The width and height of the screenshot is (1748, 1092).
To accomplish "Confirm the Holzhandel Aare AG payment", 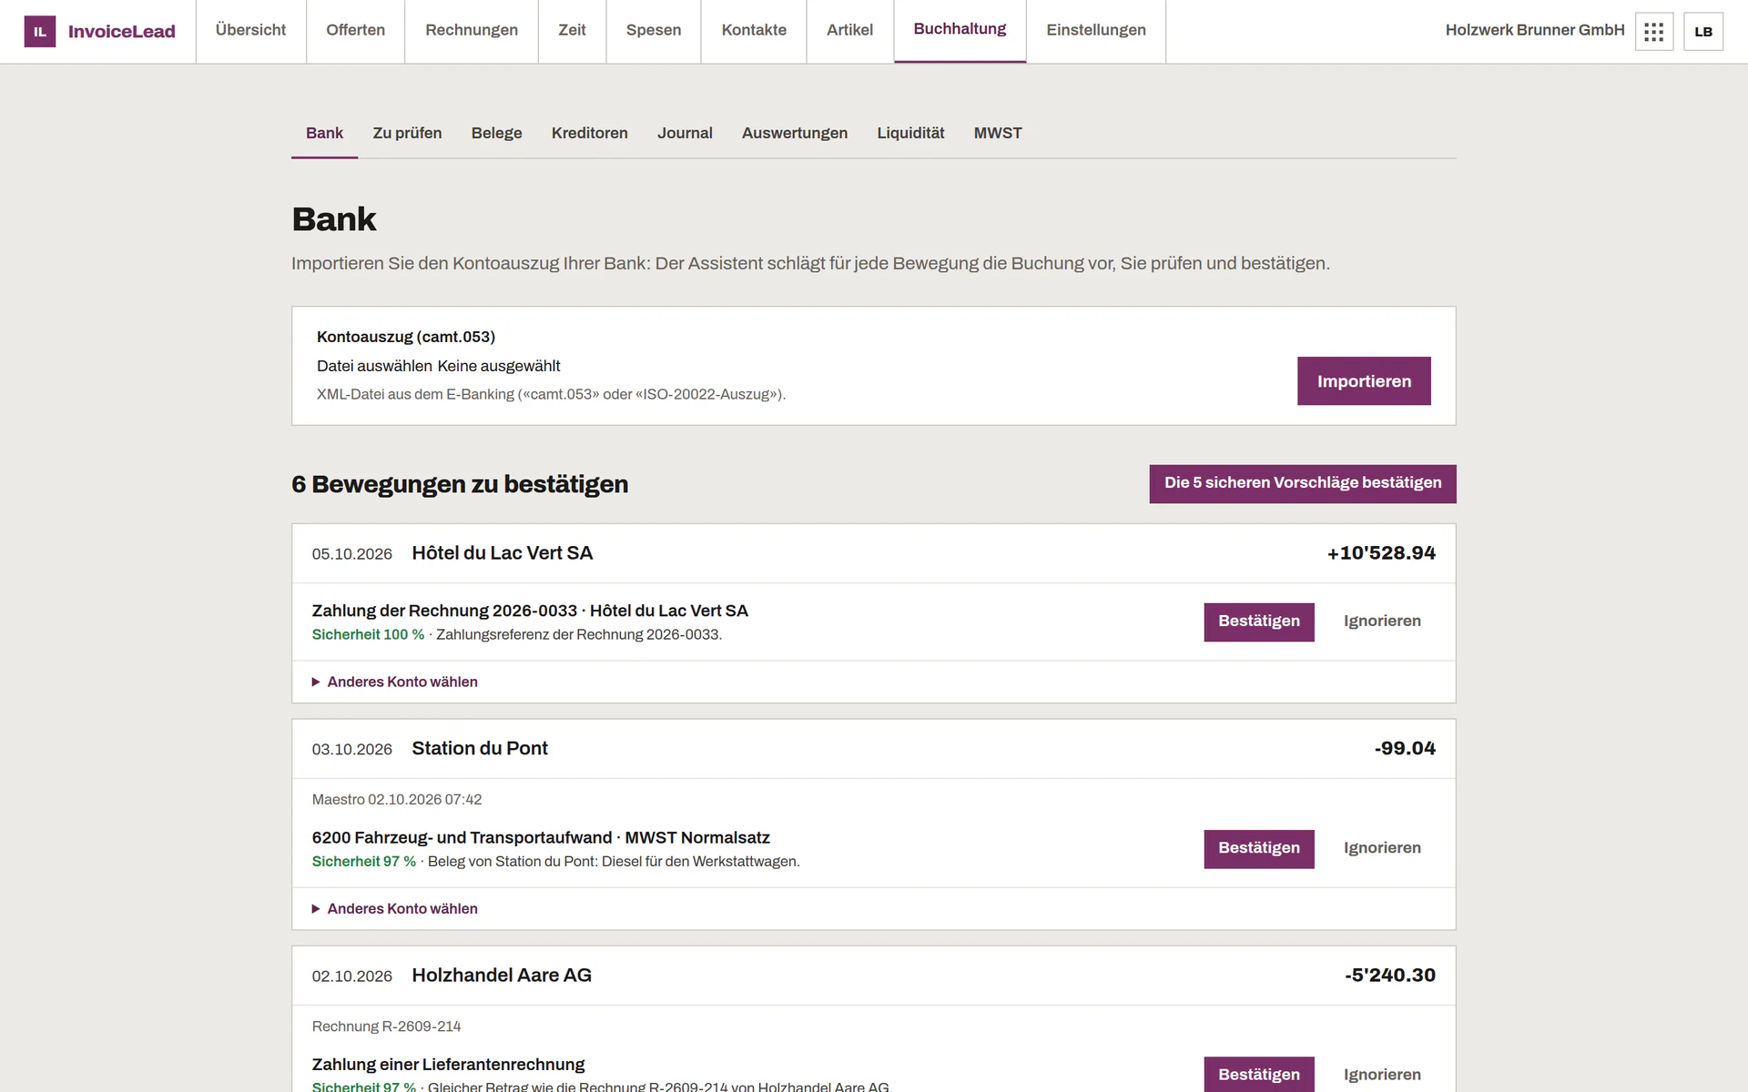I will point(1258,1074).
